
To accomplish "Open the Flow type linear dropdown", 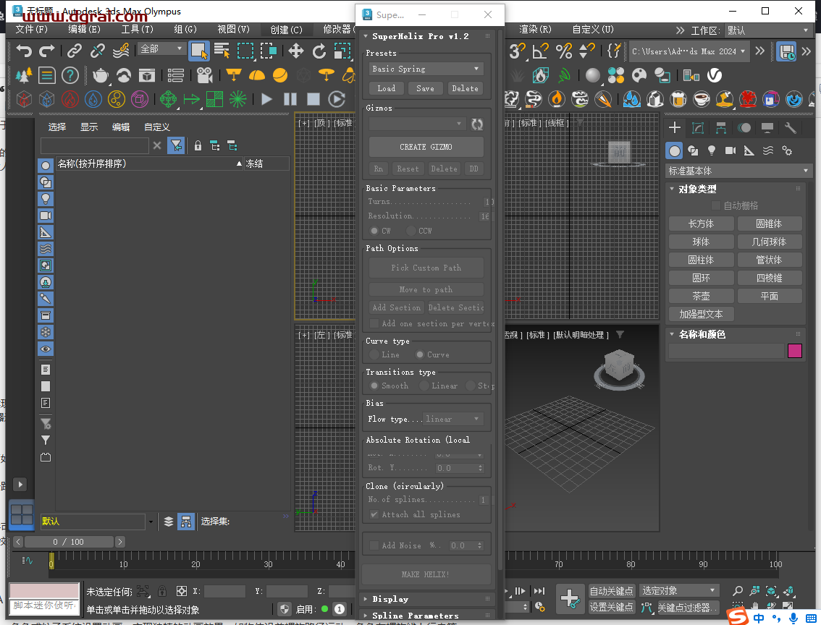I will [x=453, y=419].
